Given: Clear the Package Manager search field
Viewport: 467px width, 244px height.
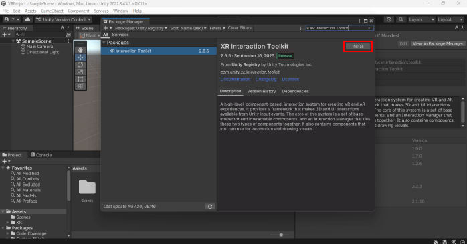Looking at the screenshot, I should click(x=369, y=28).
